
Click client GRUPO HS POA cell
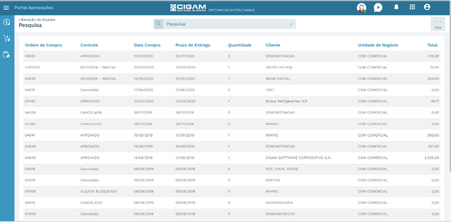point(278,67)
